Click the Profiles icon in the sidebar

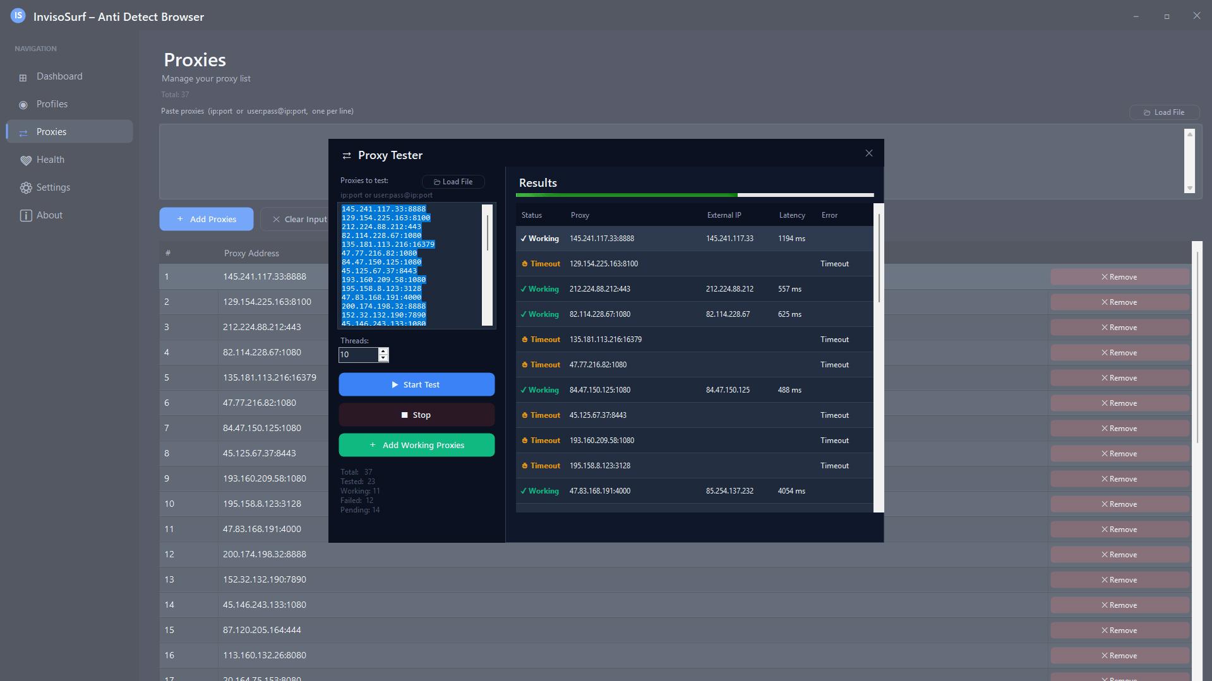23,105
